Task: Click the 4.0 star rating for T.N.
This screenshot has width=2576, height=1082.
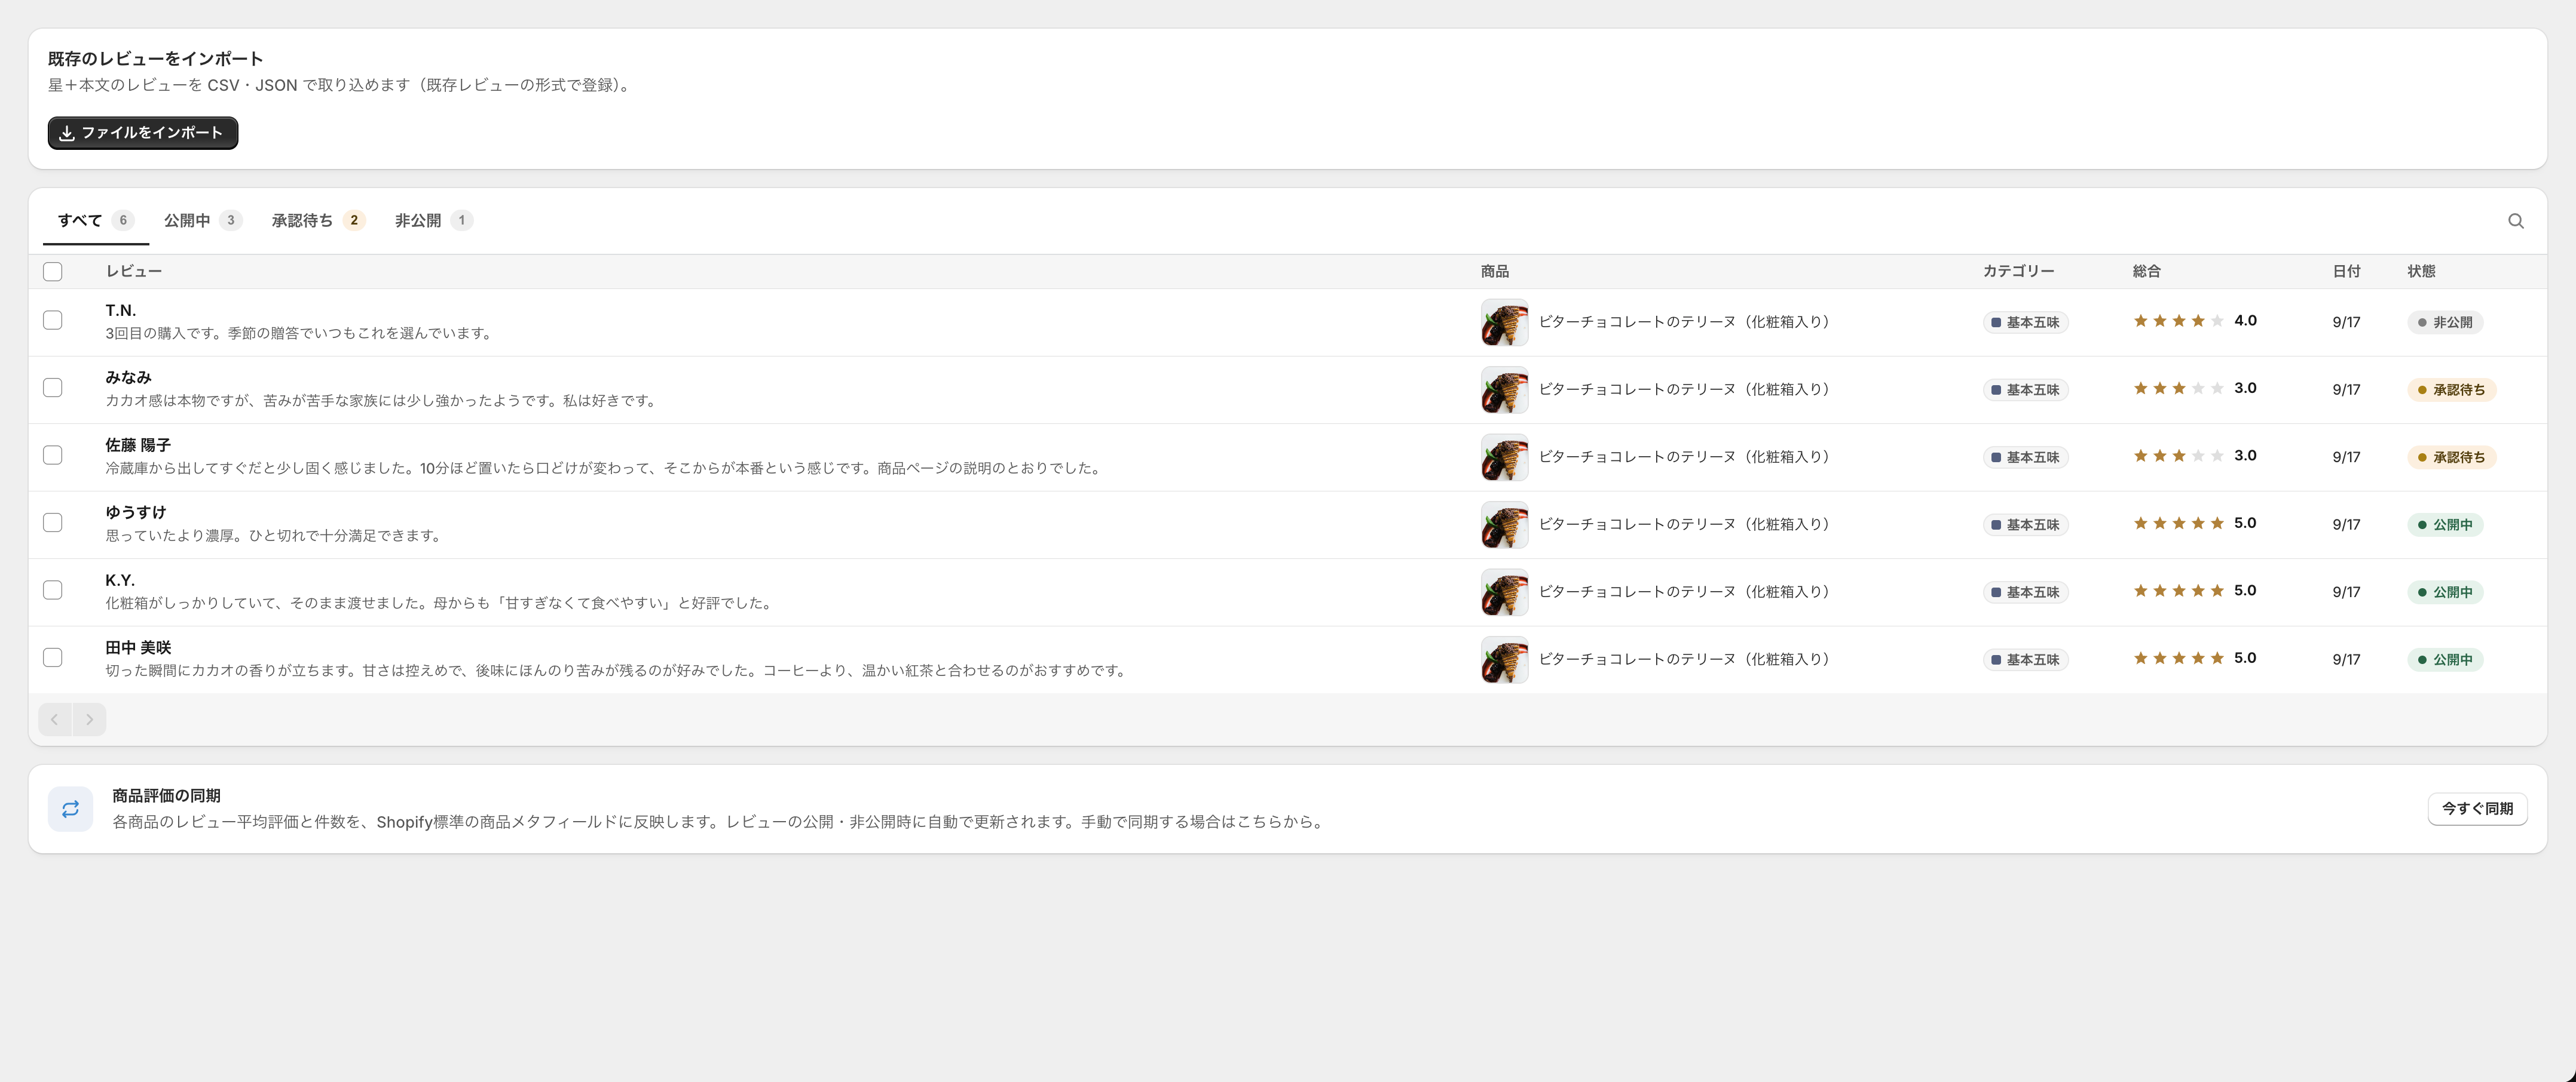Action: pos(2194,321)
